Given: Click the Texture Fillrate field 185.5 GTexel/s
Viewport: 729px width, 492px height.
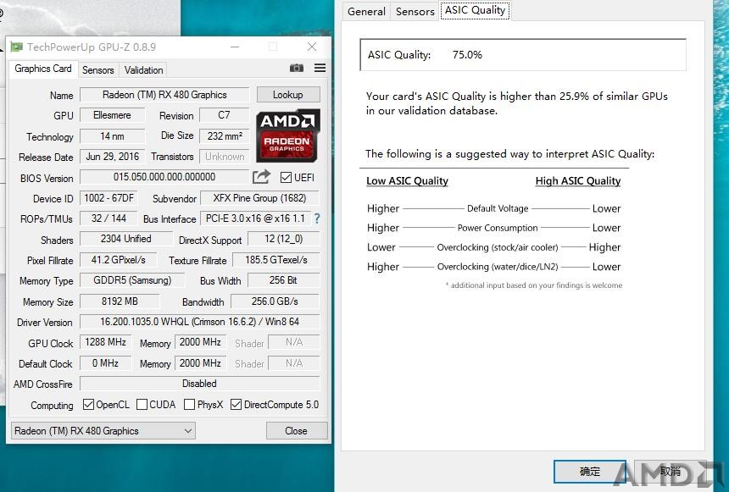Looking at the screenshot, I should pyautogui.click(x=276, y=260).
